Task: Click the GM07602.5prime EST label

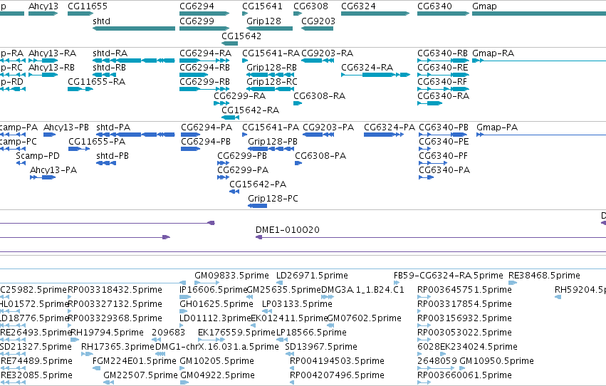Action: point(364,318)
